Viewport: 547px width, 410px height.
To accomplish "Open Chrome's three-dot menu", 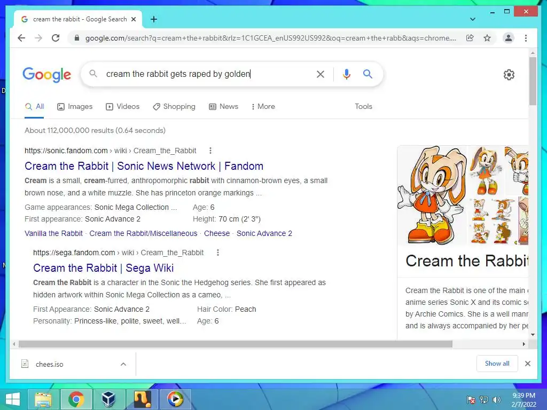I will click(526, 38).
